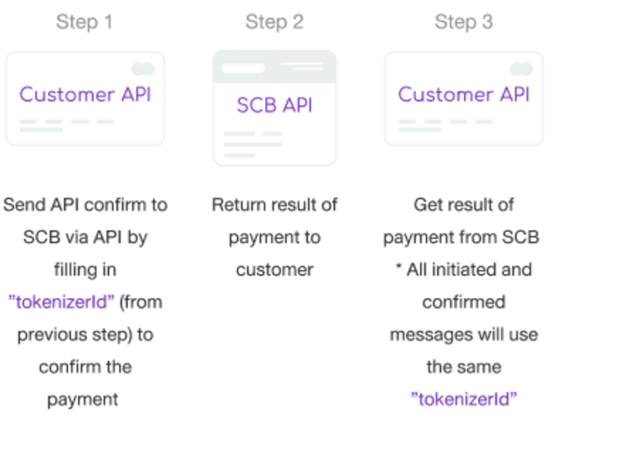Click the overlapping circles logo on Step 3 card

click(521, 69)
